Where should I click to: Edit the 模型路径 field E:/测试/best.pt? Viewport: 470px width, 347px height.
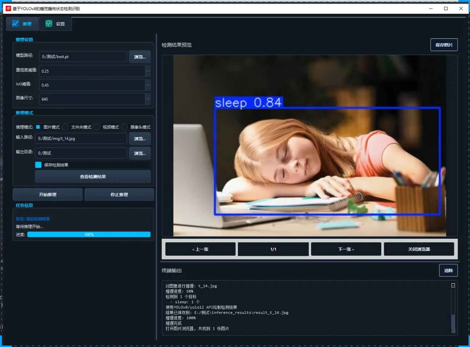83,57
